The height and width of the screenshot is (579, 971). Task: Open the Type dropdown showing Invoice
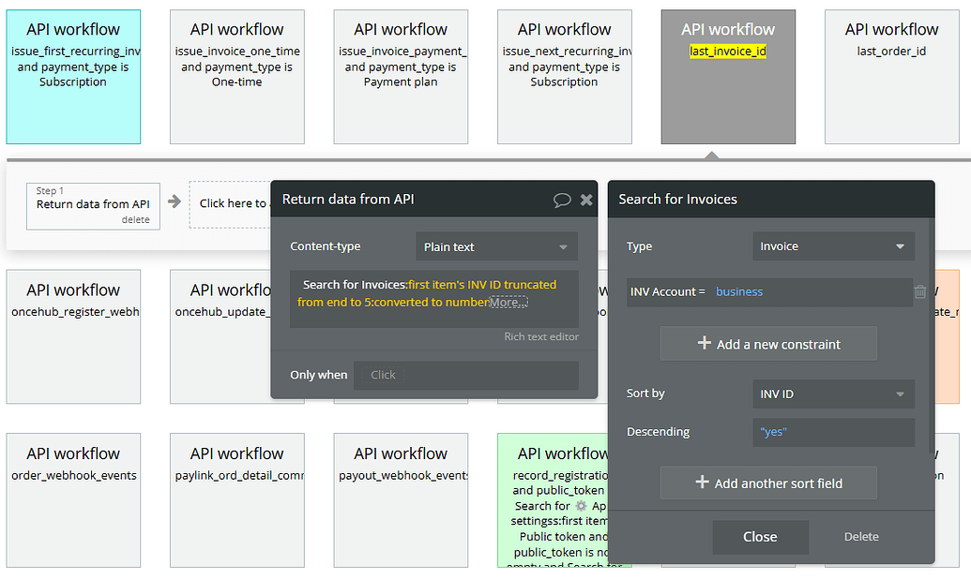click(x=832, y=245)
